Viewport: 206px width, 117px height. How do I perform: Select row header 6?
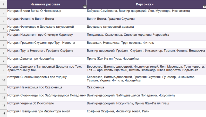point(3,45)
